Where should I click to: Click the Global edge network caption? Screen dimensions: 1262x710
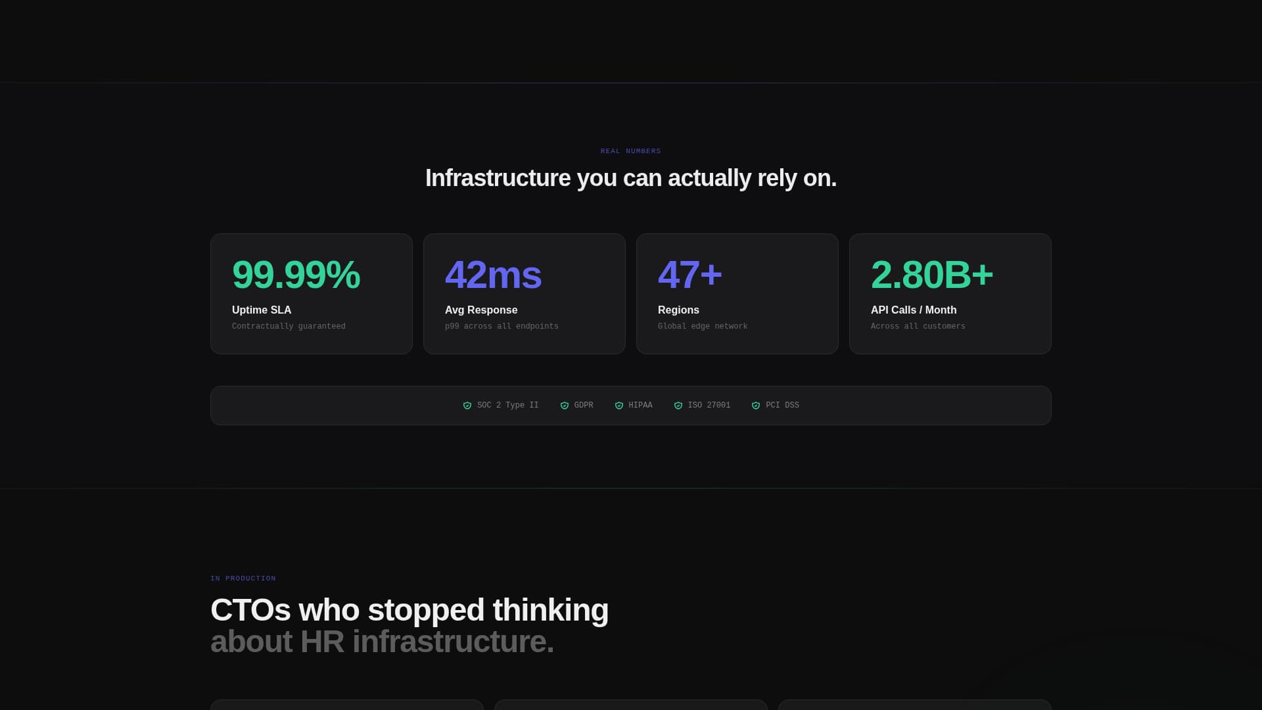pyautogui.click(x=703, y=326)
